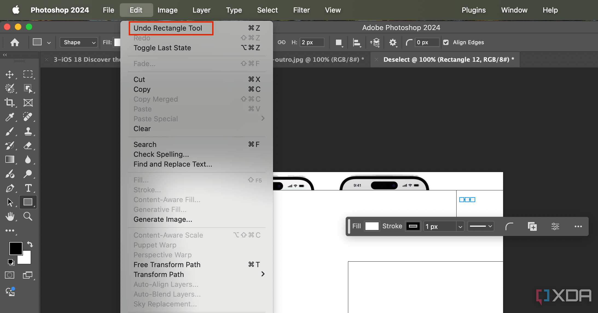Choose Generate Image… menu entry
Screen dimensions: 598x313
click(x=197, y=219)
